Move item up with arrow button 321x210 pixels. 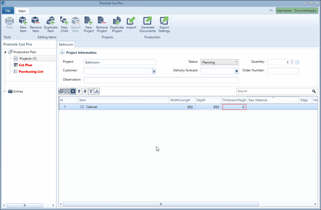pos(79,91)
